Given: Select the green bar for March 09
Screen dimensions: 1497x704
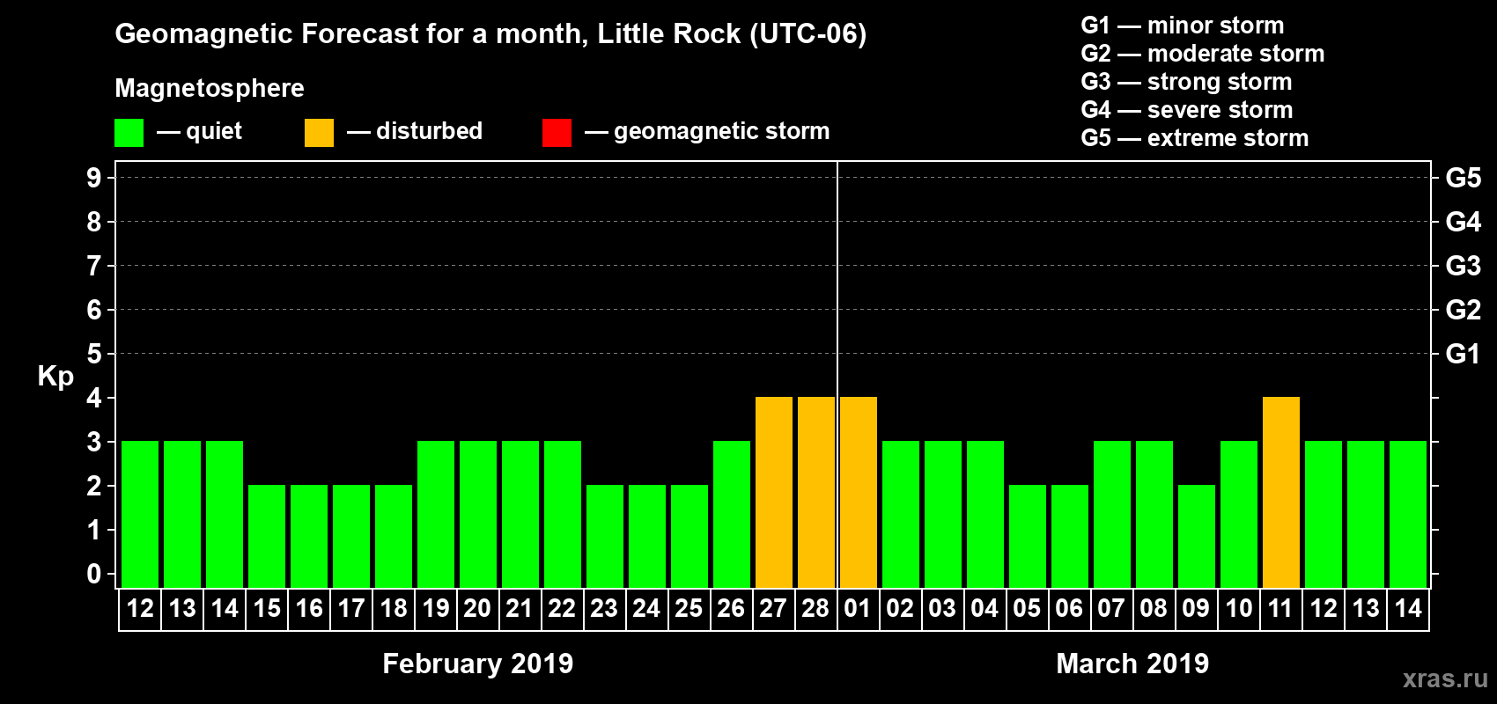Looking at the screenshot, I should coord(1197,537).
